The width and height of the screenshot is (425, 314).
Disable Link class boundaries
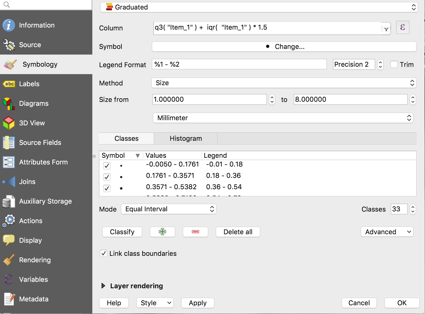click(x=104, y=254)
